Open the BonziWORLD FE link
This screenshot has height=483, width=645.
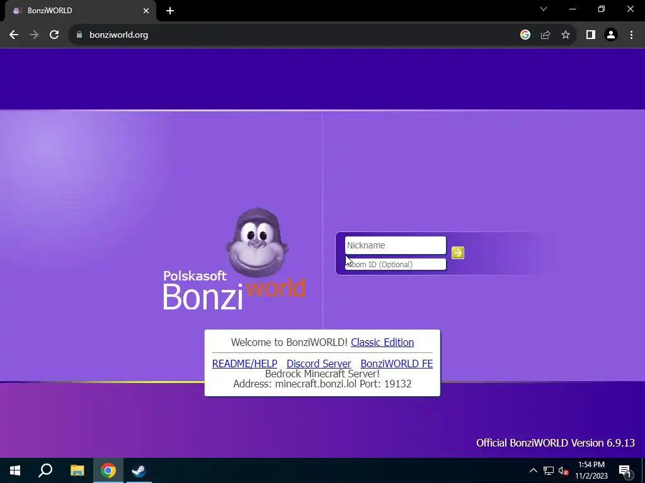coord(397,364)
